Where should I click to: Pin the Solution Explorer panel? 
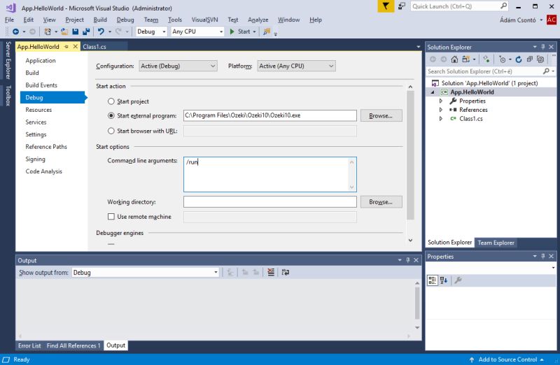(x=543, y=47)
